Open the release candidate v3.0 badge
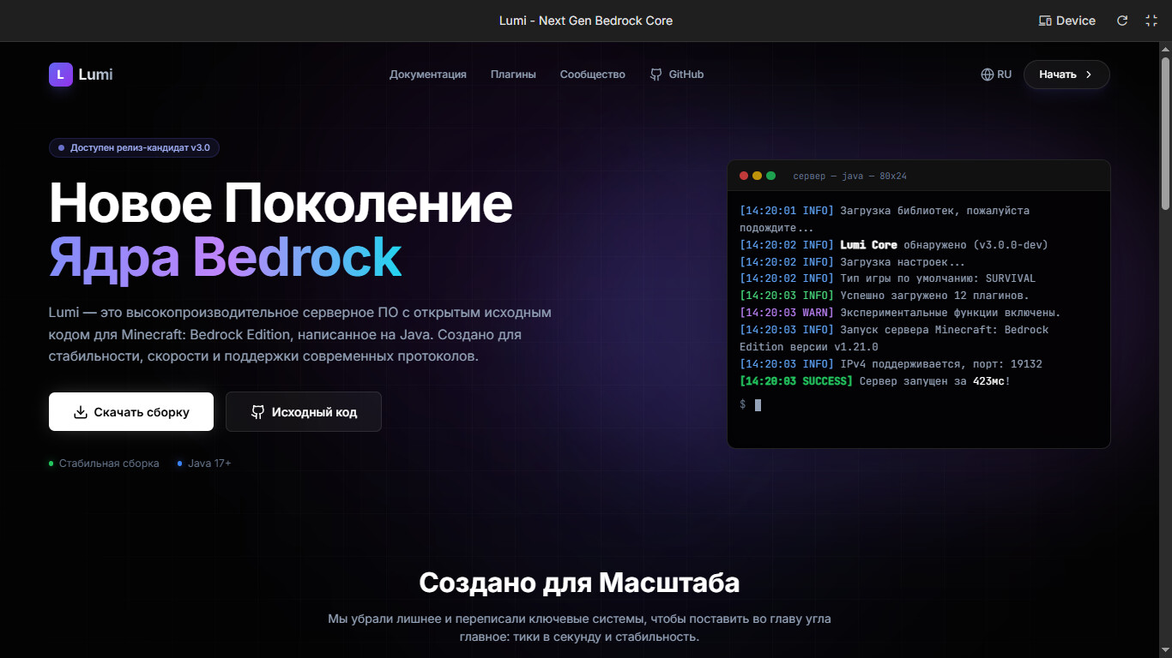Image resolution: width=1172 pixels, height=658 pixels. click(134, 147)
